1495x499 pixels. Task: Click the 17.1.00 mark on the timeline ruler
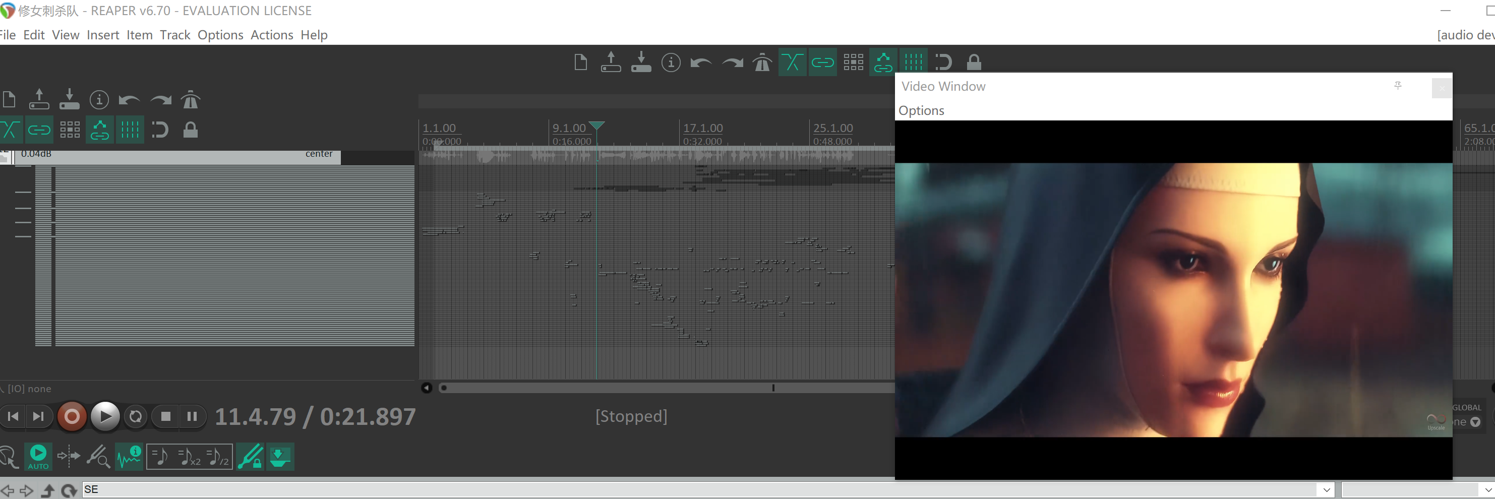(702, 128)
